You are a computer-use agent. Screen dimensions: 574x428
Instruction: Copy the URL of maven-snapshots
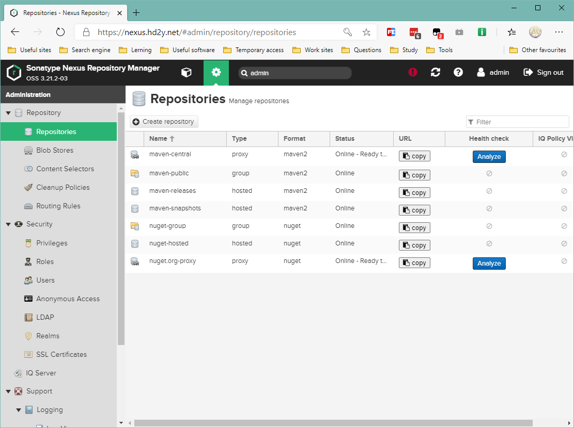click(414, 210)
